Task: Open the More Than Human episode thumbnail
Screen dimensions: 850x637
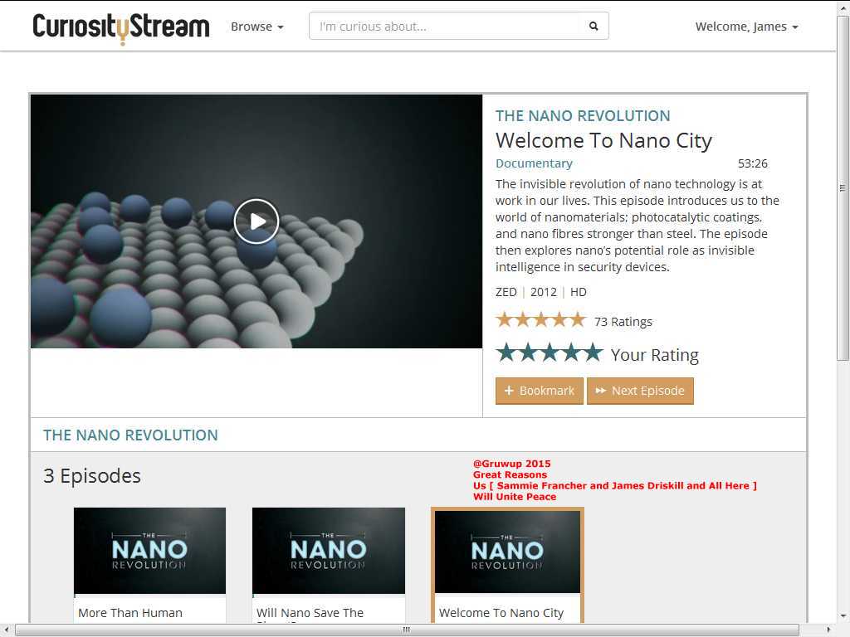Action: pyautogui.click(x=149, y=551)
